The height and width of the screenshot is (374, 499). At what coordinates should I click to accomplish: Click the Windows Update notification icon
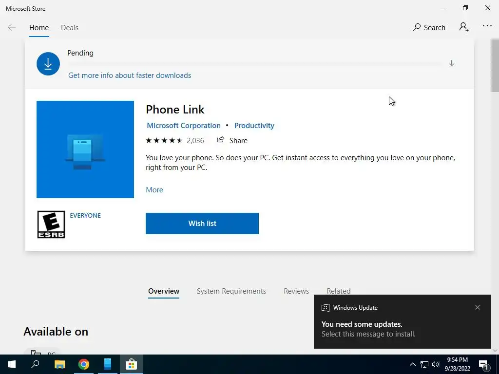[x=325, y=308]
